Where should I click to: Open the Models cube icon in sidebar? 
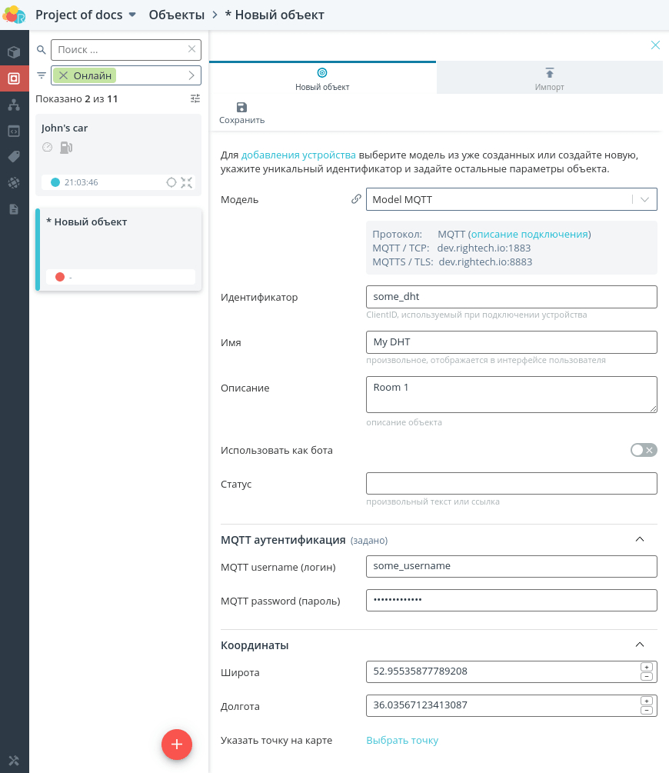coord(14,52)
